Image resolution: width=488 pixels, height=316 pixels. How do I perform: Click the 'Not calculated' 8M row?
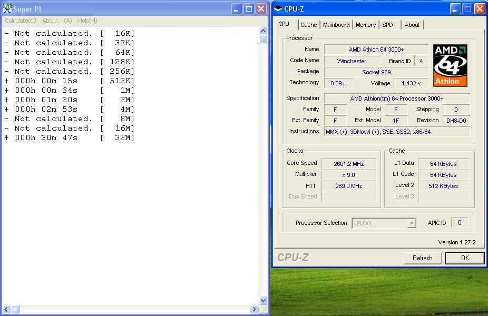70,119
